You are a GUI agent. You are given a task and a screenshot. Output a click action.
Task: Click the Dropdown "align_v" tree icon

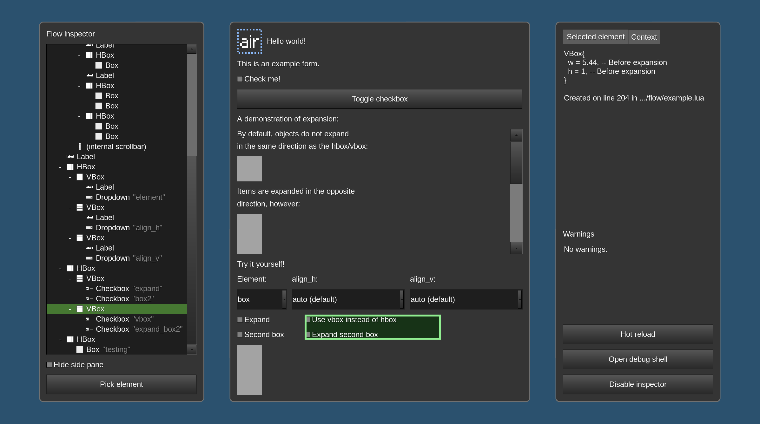[89, 258]
